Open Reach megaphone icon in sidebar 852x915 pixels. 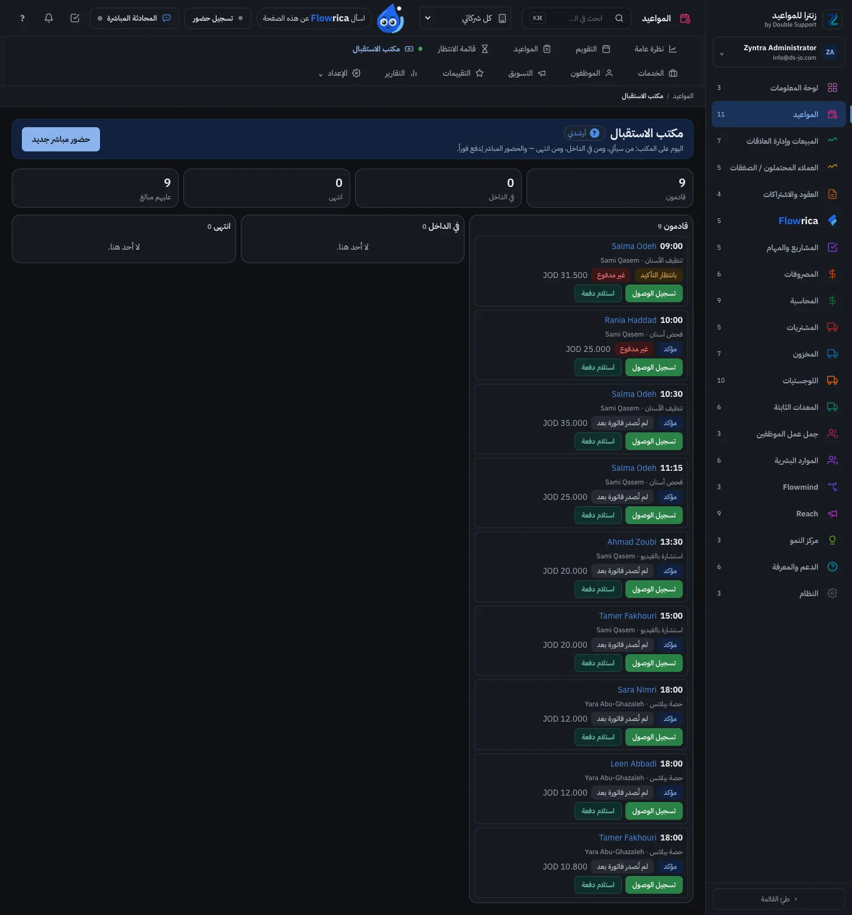point(832,513)
